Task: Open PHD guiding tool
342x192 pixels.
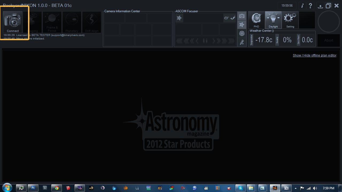Action: [256, 19]
